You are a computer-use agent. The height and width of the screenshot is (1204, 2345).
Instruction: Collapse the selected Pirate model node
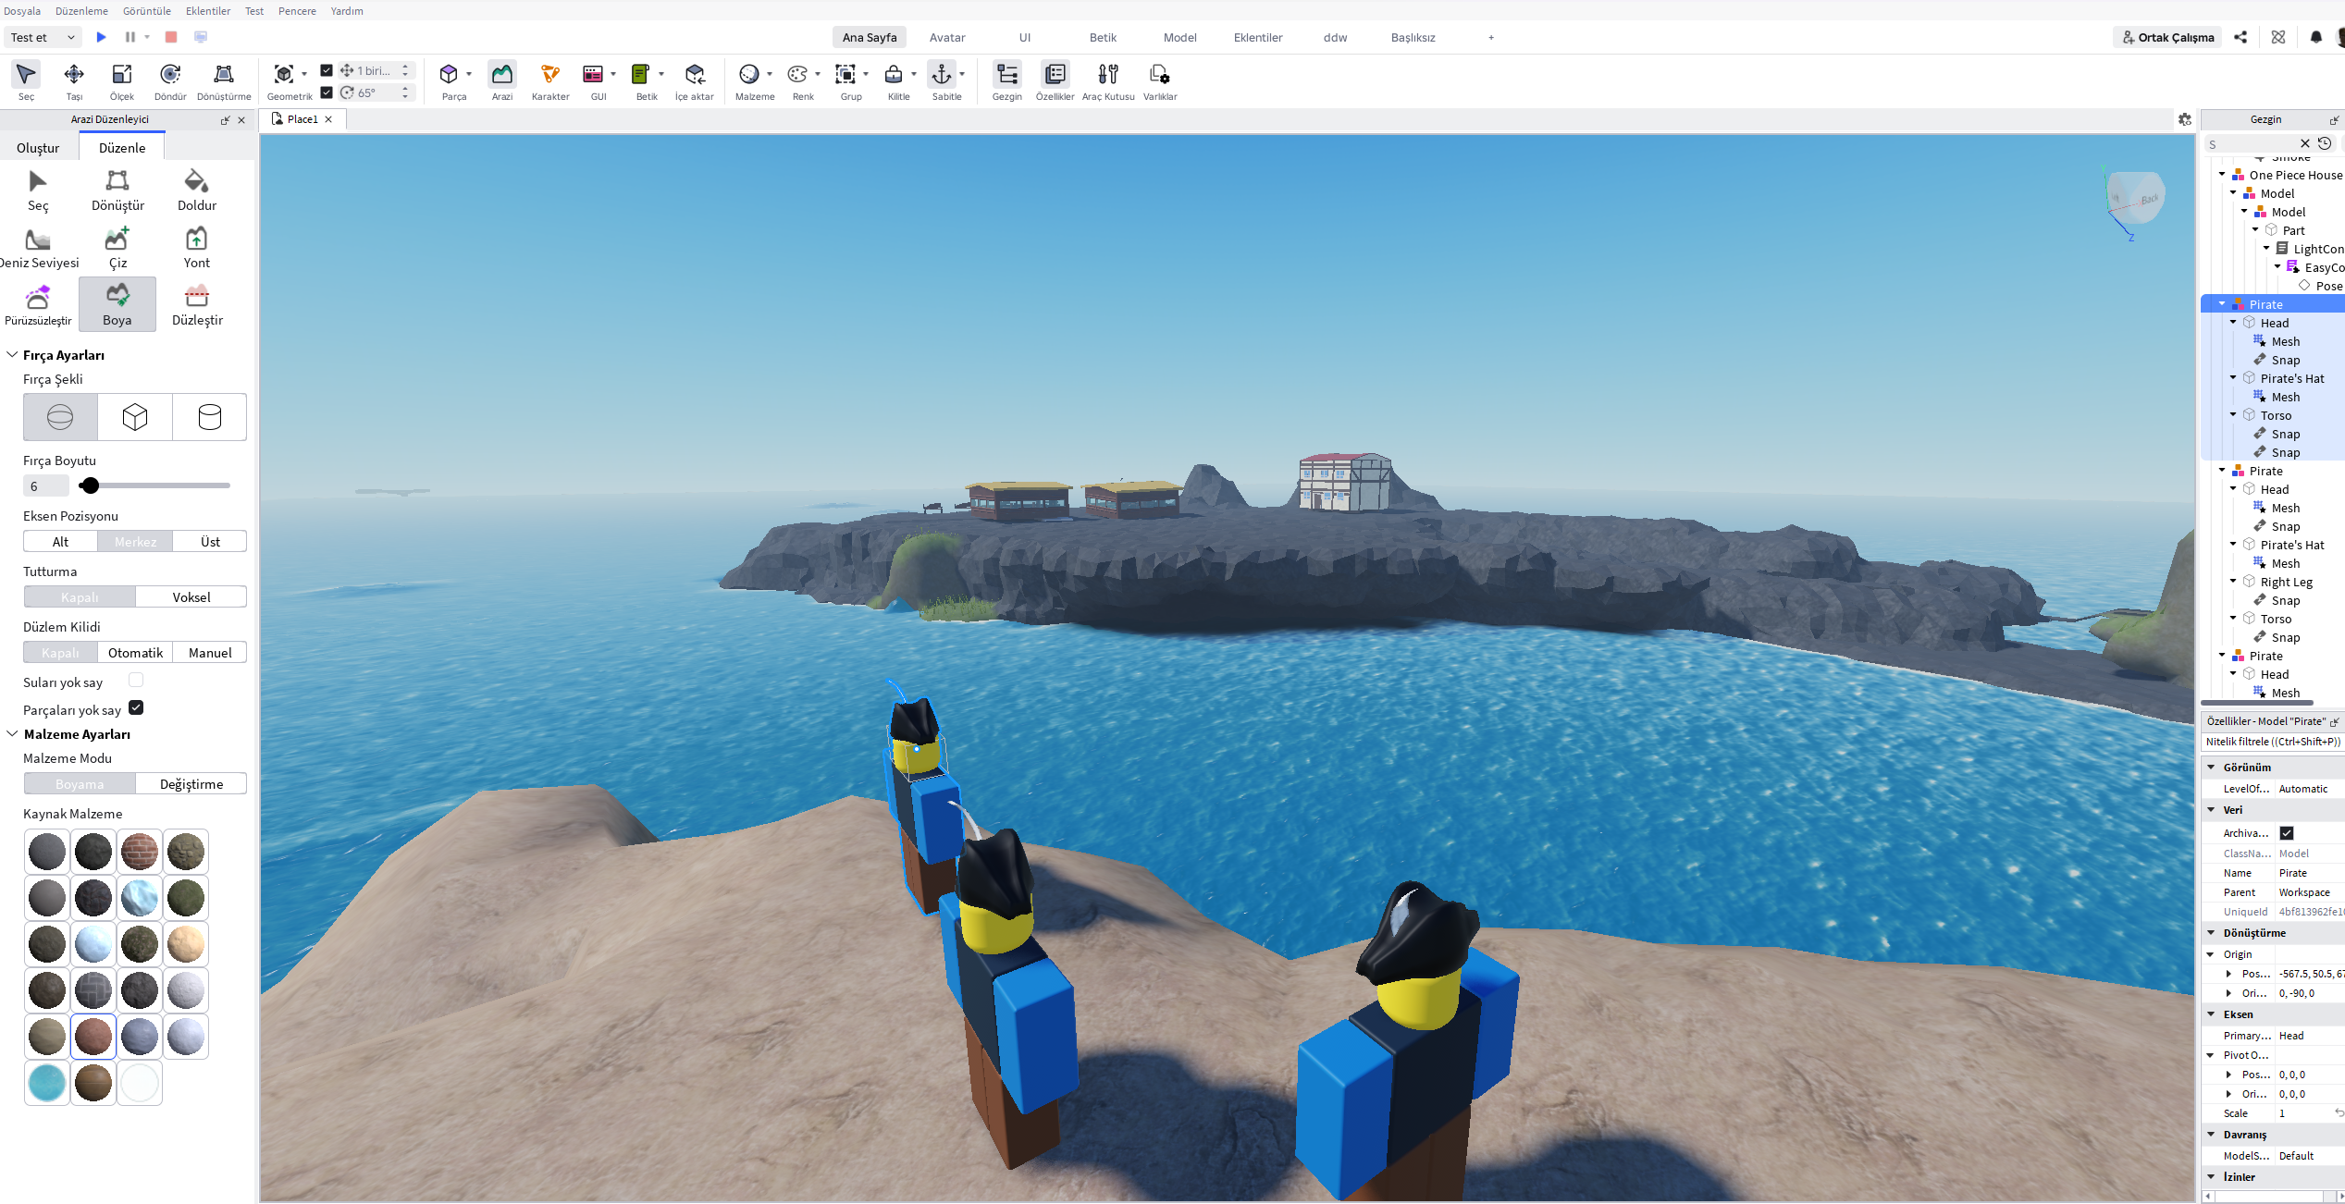click(x=2222, y=304)
